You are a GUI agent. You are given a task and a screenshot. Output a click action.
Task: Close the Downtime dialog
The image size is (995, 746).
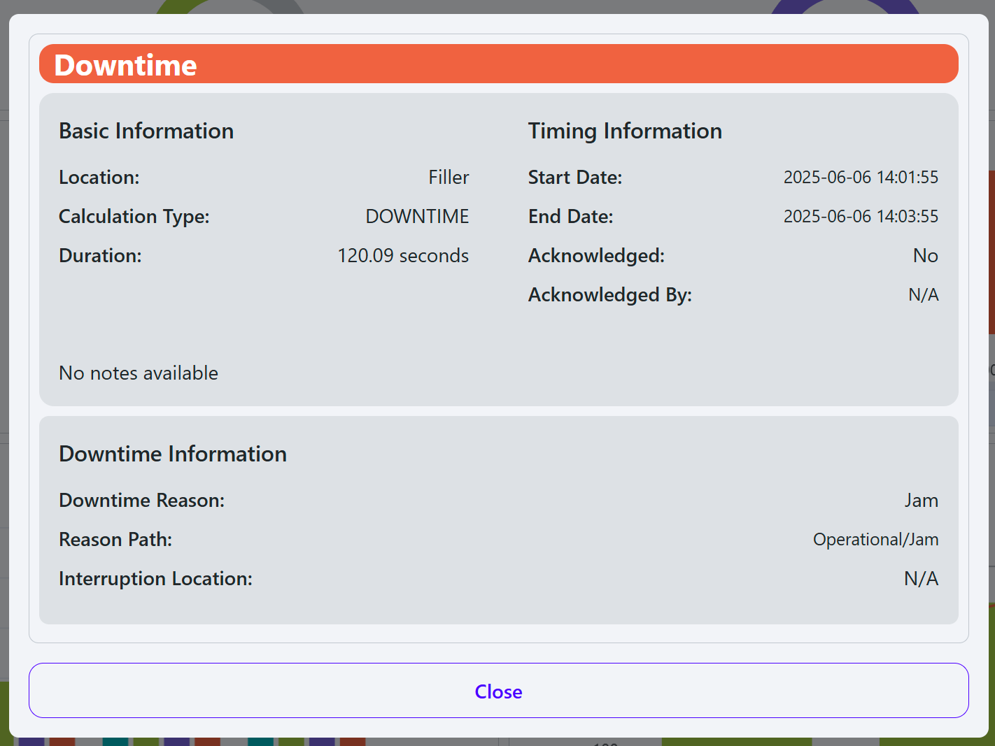pos(498,690)
